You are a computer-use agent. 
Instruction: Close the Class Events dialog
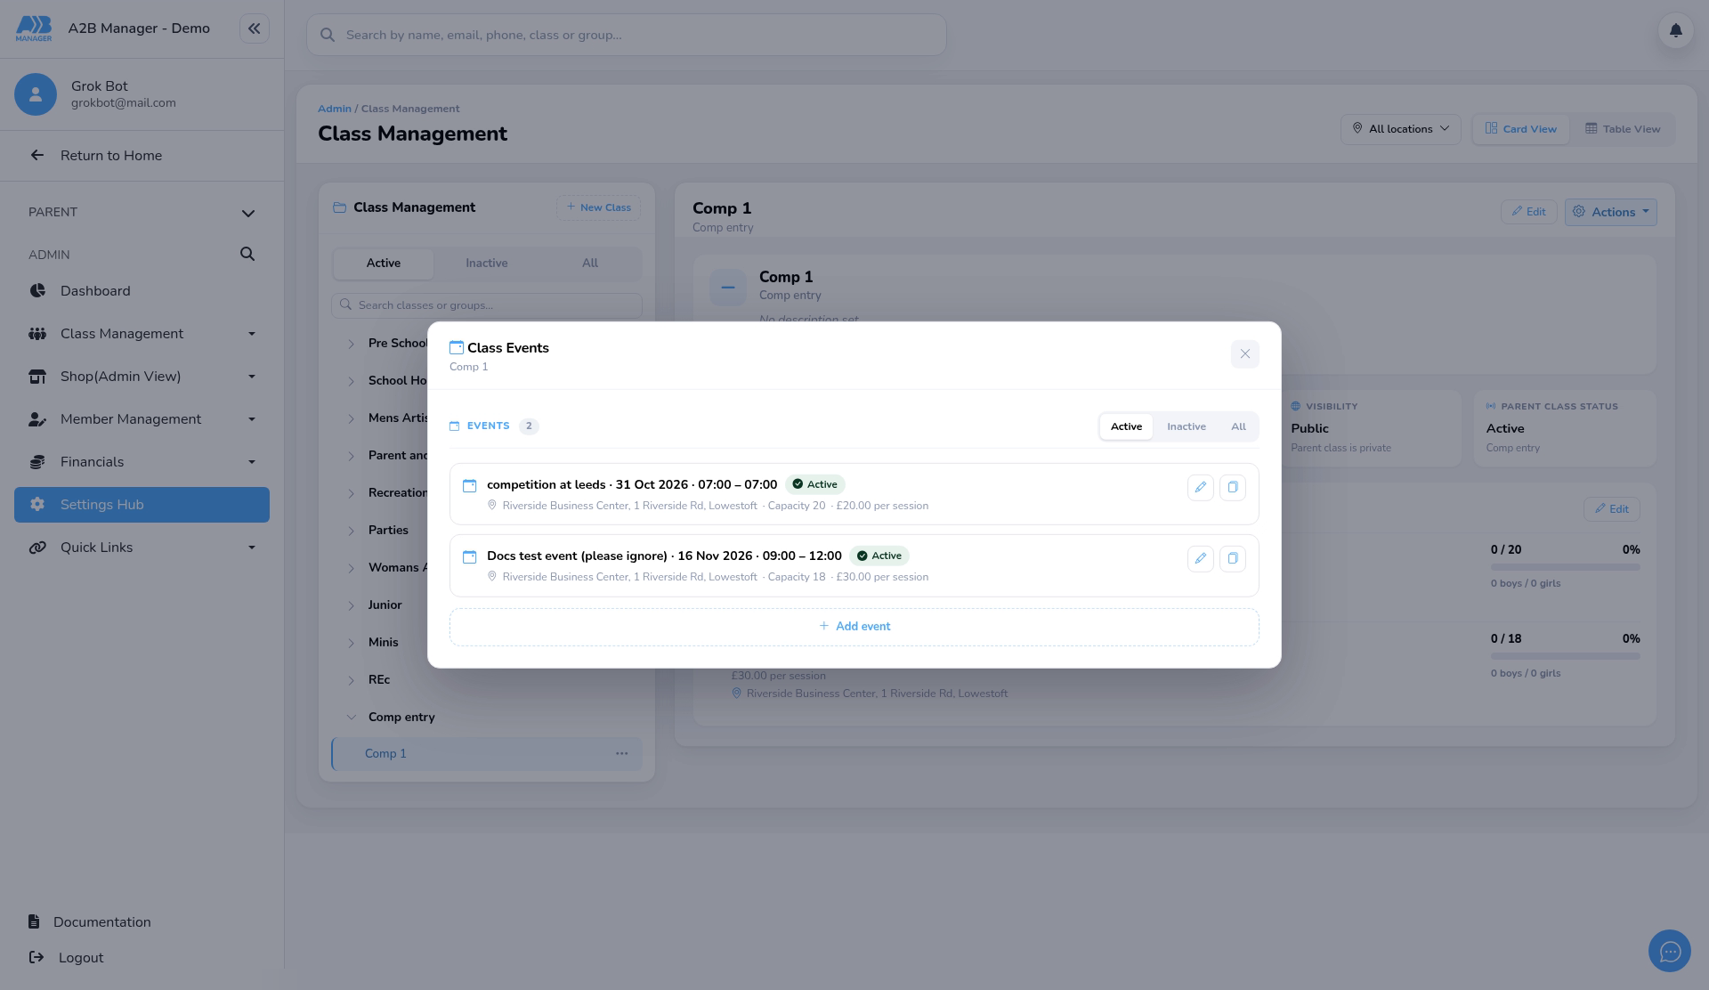(1244, 354)
